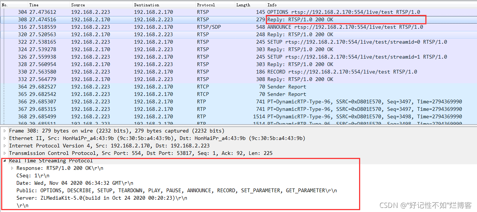Expand the Frame 308 details row
Viewport: 477px width, 212px height.
click(4, 131)
